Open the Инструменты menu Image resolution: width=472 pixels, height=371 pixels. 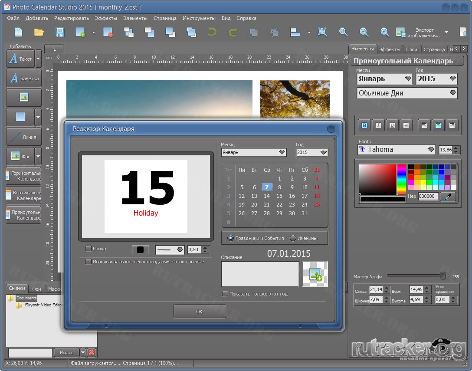click(199, 18)
